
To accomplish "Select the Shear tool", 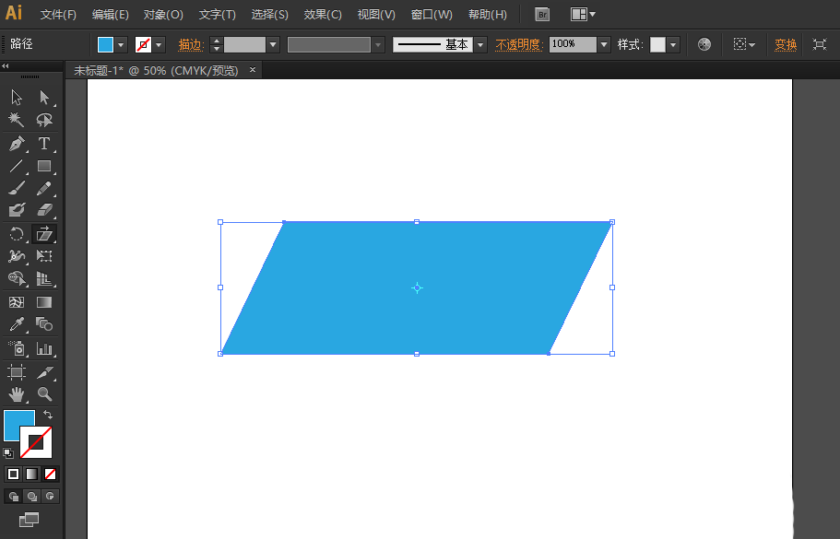I will coord(44,234).
